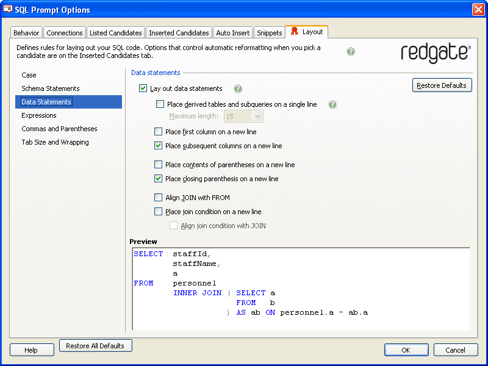Open Help from the bottom button

pos(32,350)
